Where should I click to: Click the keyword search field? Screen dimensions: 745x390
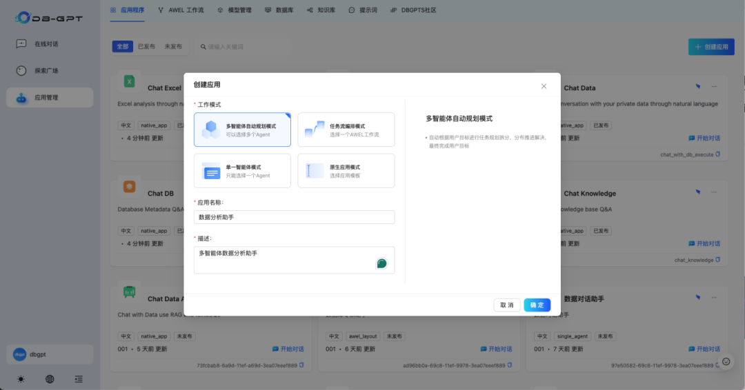(244, 46)
